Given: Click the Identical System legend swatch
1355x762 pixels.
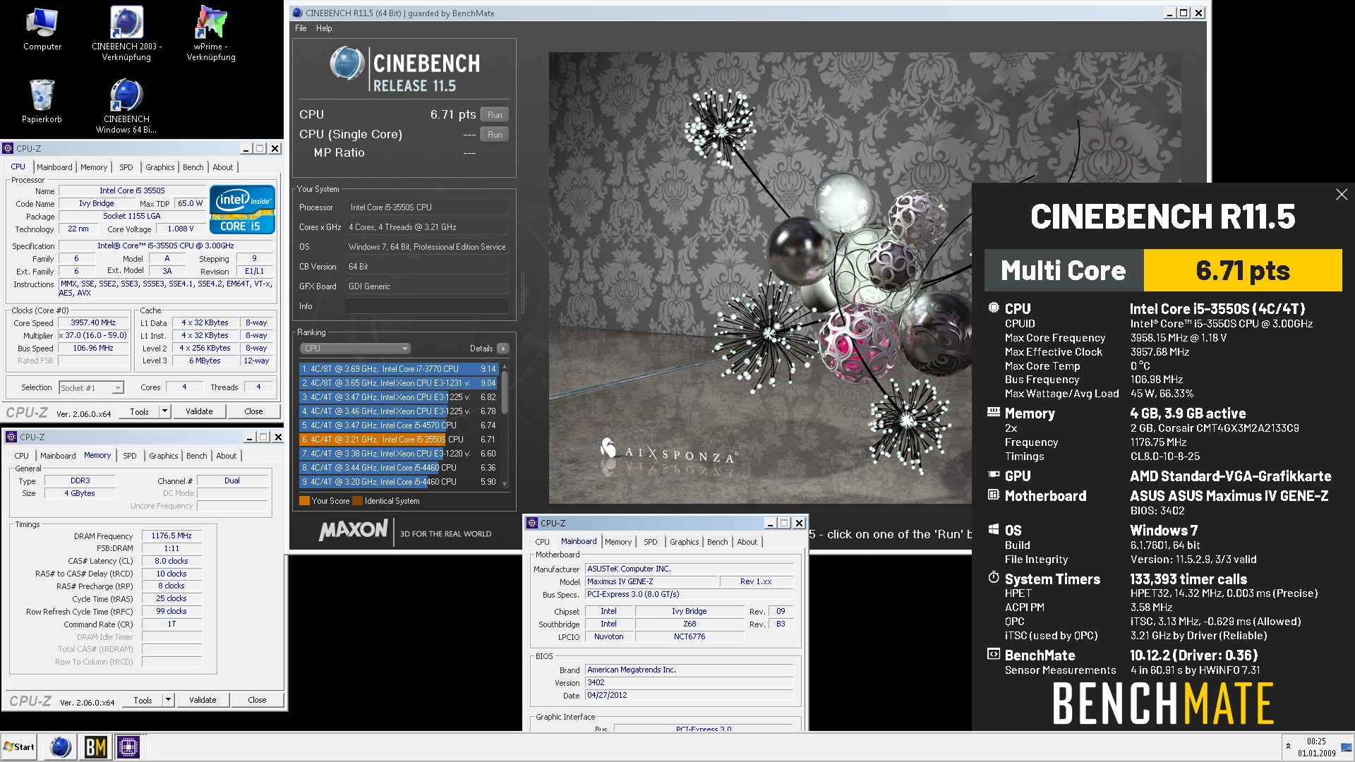Looking at the screenshot, I should coord(357,501).
